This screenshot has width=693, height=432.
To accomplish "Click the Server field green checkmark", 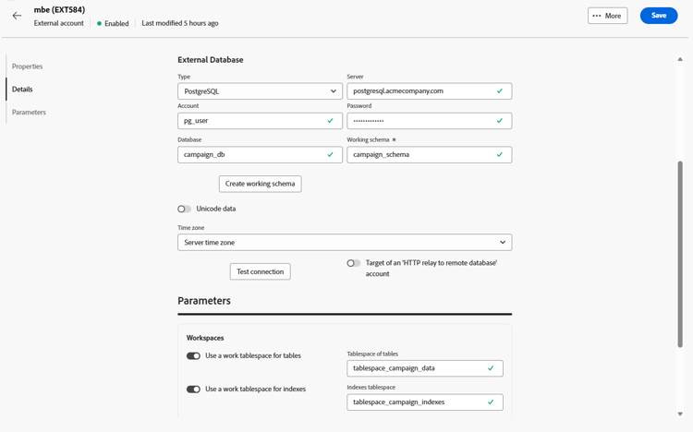I will (500, 91).
